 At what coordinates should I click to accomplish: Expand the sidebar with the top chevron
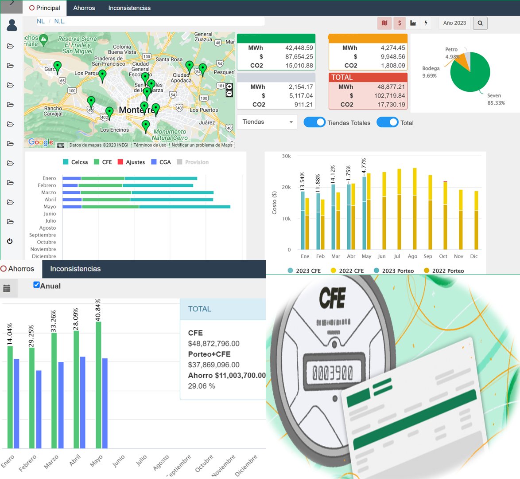click(x=12, y=3)
